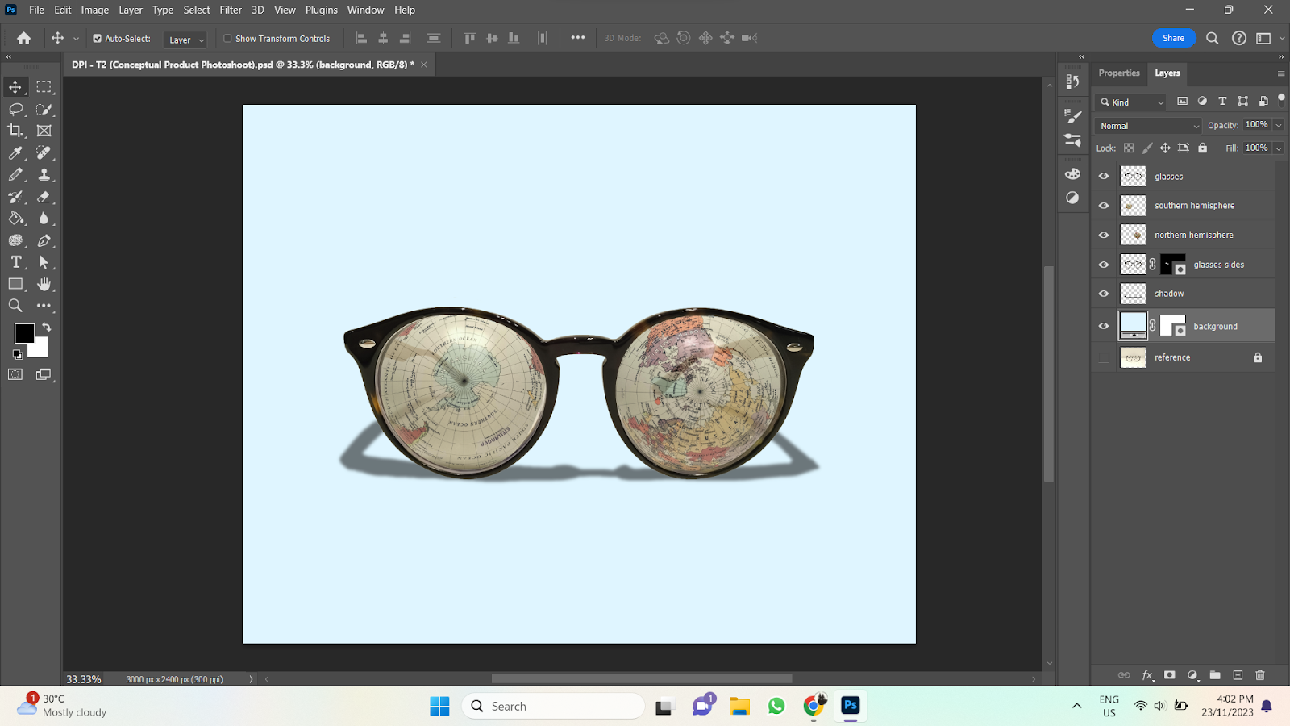Expand status bar info arrow
The width and height of the screenshot is (1290, 726).
pyautogui.click(x=251, y=679)
